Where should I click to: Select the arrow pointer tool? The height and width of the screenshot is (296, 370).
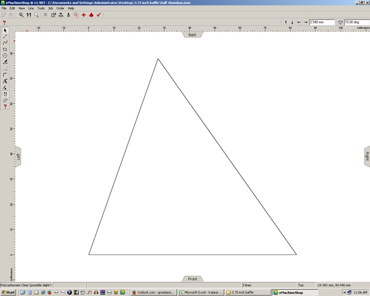pos(5,30)
